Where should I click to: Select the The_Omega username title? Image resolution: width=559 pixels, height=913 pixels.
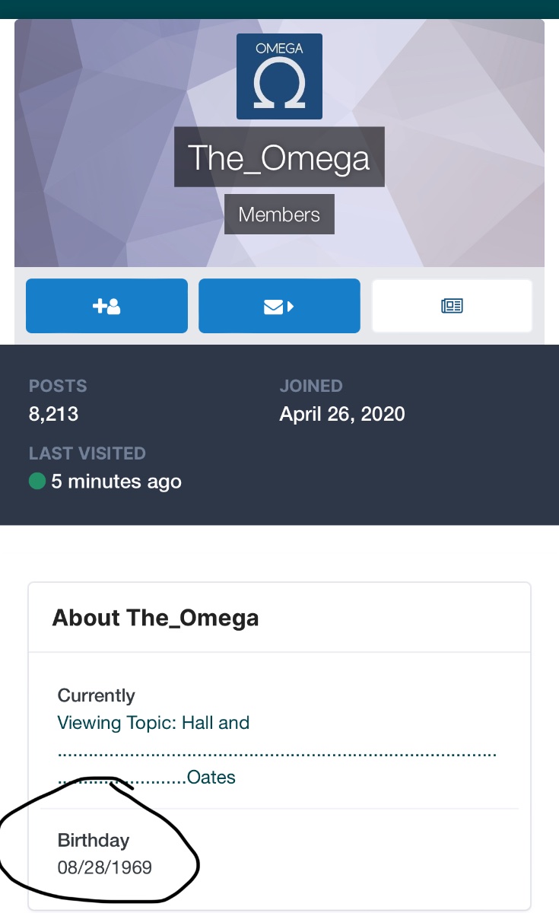(x=279, y=157)
